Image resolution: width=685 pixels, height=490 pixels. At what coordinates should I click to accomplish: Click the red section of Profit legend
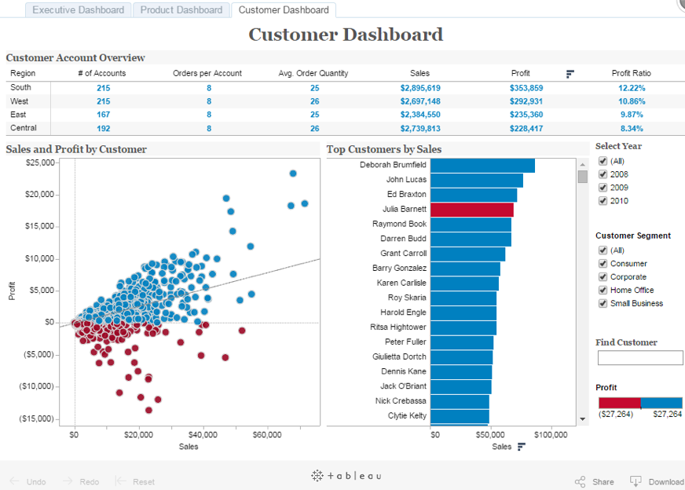619,403
